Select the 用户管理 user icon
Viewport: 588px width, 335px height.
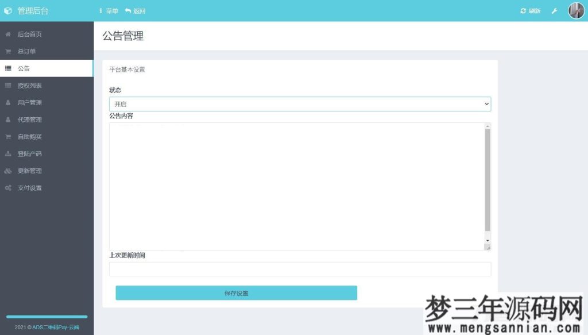[x=7, y=102]
